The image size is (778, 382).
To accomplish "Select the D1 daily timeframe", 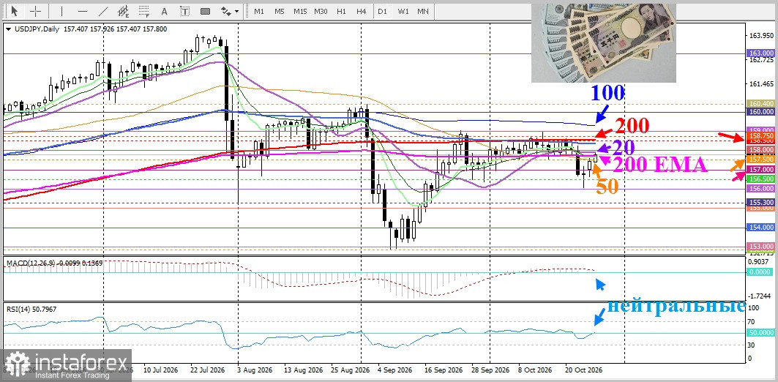I will [382, 11].
